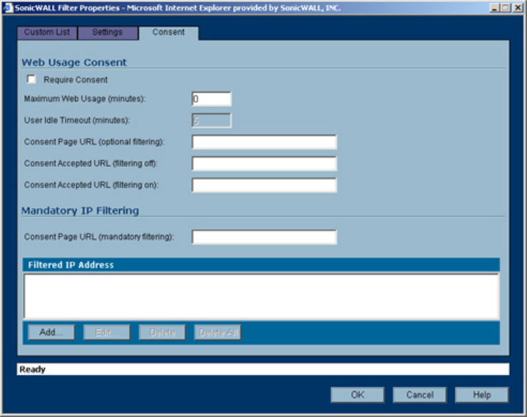
Task: Click the Require Consent label
Action: [x=76, y=80]
